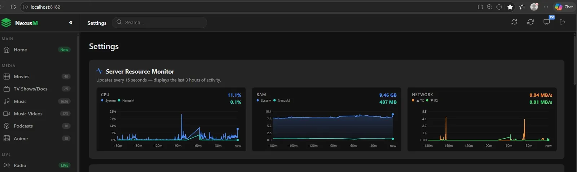Click the Server Resource Monitor pulse icon
The height and width of the screenshot is (172, 577).
pyautogui.click(x=100, y=71)
